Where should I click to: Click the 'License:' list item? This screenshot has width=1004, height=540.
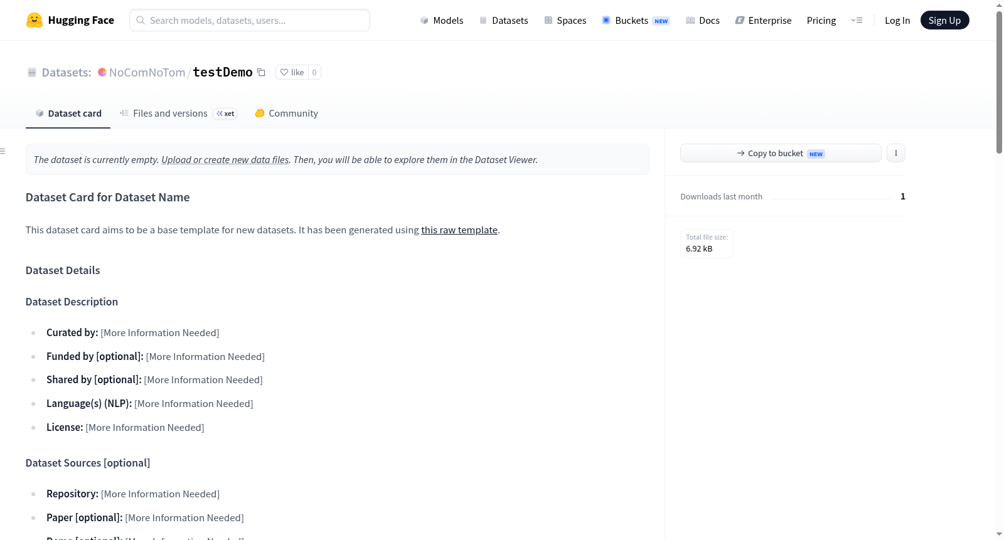tap(125, 427)
